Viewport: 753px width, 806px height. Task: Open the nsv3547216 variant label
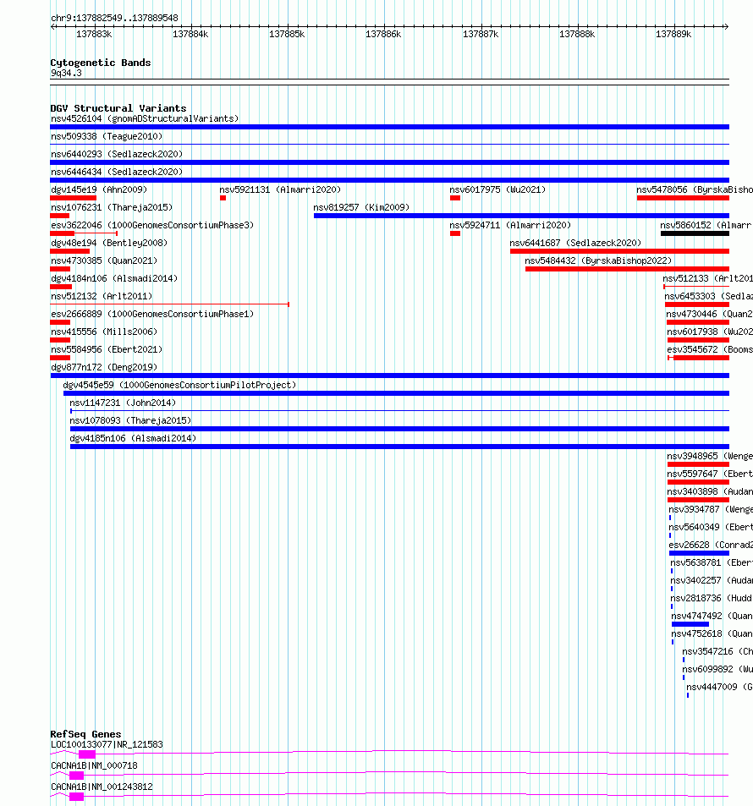click(x=717, y=651)
